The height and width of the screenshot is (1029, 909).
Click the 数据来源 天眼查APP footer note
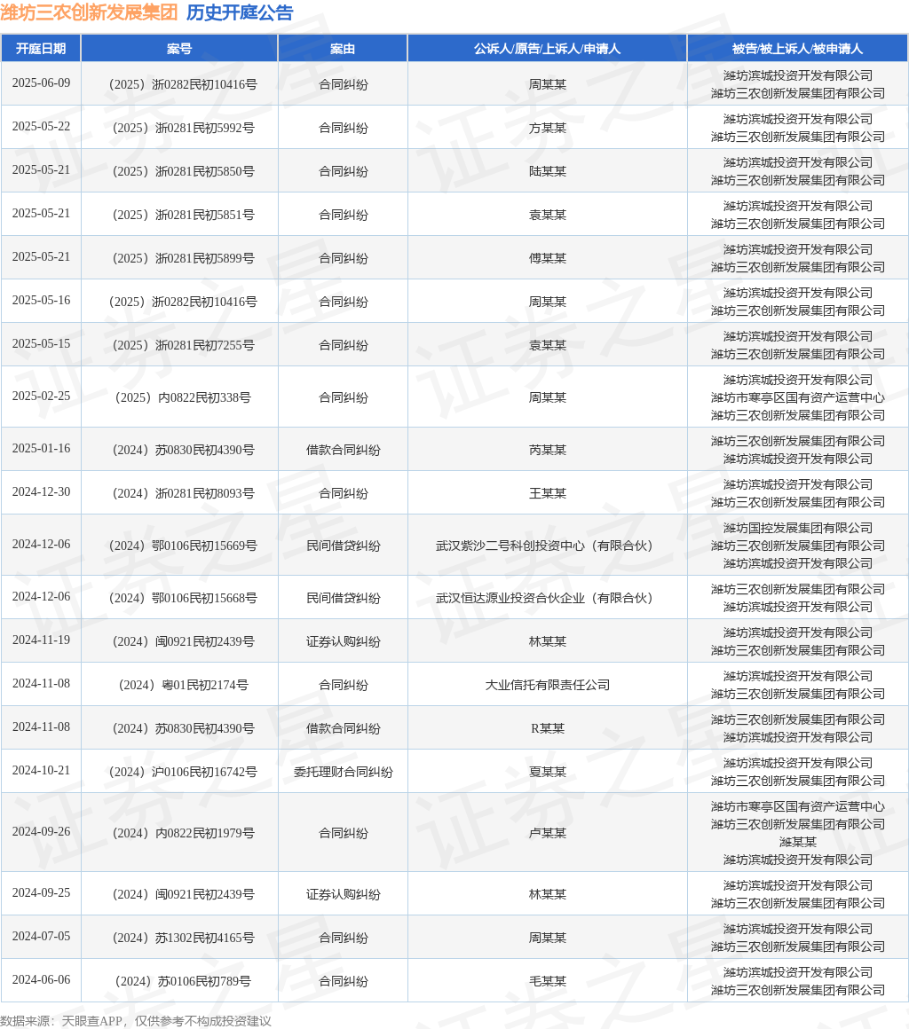(x=135, y=1021)
